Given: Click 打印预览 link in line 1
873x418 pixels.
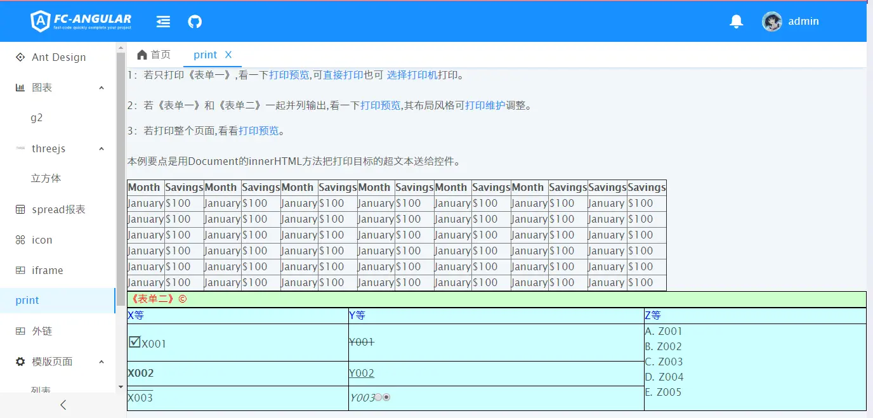Looking at the screenshot, I should click(289, 75).
